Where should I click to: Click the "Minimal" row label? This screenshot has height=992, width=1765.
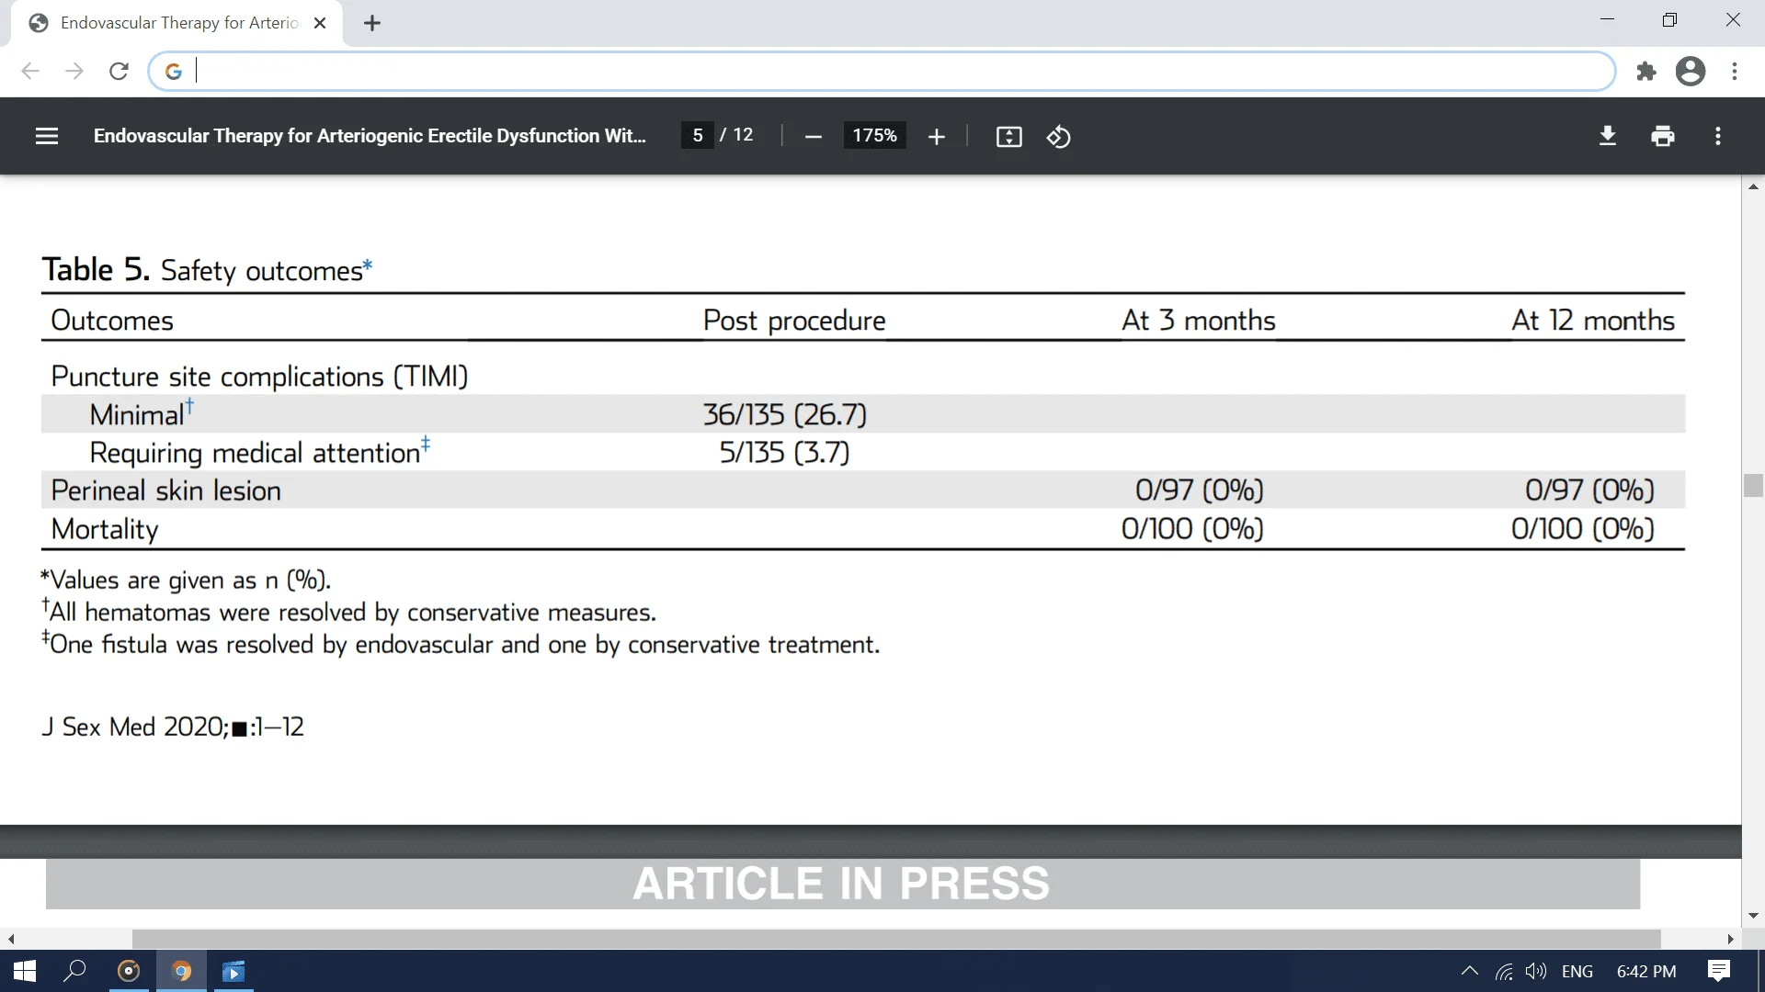click(137, 415)
